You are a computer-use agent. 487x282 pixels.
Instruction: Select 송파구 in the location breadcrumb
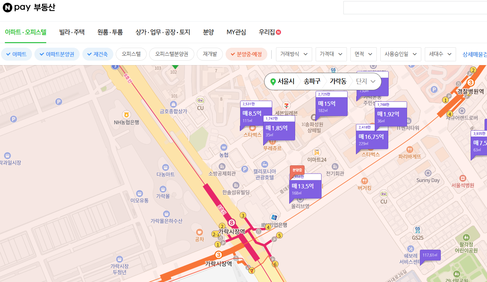(x=312, y=81)
